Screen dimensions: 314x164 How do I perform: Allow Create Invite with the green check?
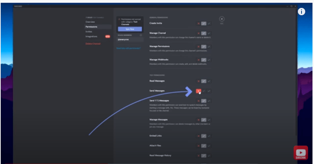[209, 24]
